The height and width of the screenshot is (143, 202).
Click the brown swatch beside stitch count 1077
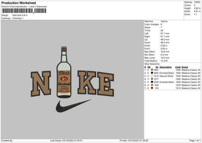(152, 79)
